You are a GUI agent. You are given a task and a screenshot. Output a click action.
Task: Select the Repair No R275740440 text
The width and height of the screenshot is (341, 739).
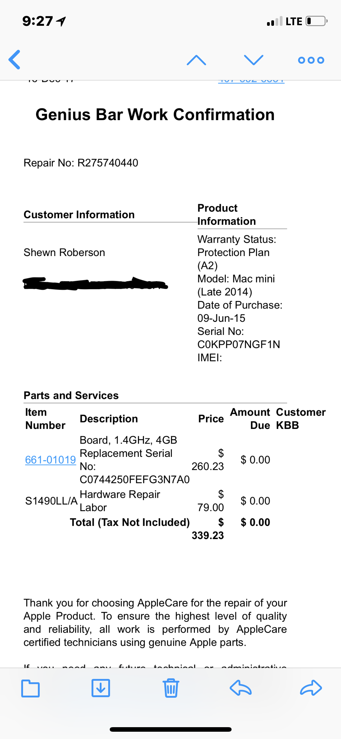click(81, 163)
